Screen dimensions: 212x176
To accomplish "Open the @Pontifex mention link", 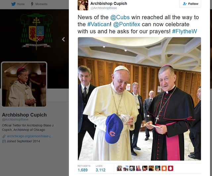I will point(127,24).
